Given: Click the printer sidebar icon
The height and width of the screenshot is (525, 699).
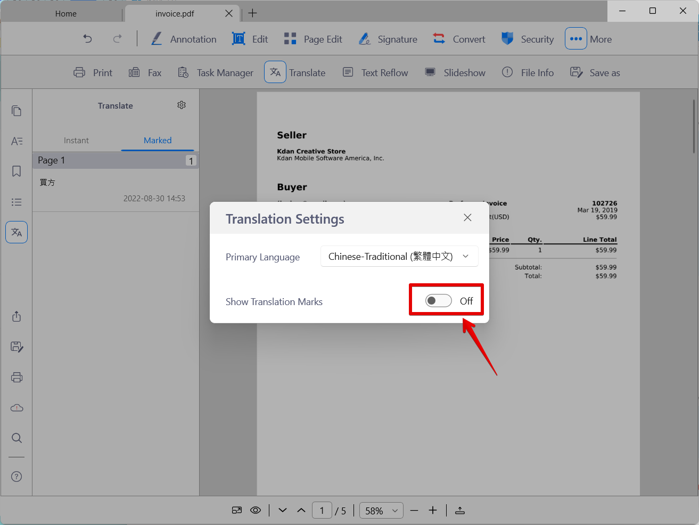Looking at the screenshot, I should 17,377.
